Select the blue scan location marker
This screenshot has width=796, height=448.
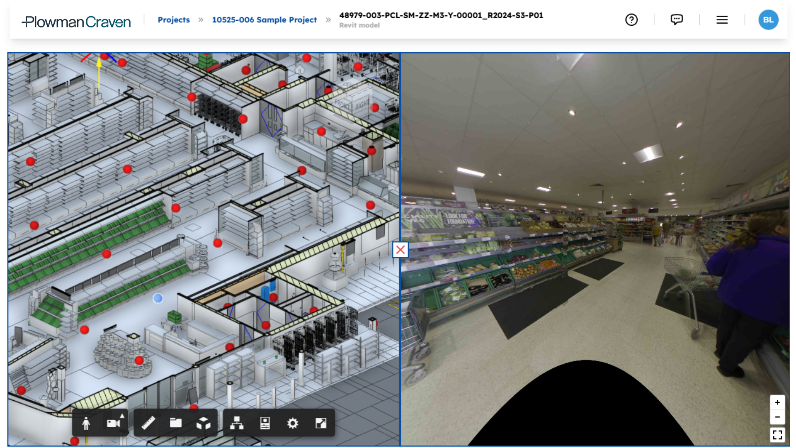tap(158, 298)
